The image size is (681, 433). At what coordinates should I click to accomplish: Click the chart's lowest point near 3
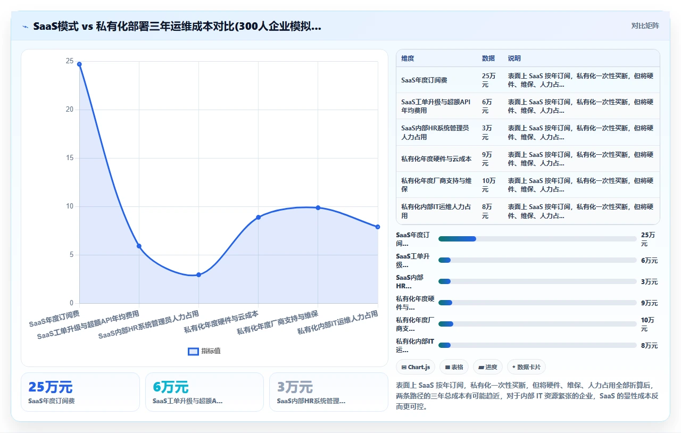pyautogui.click(x=198, y=274)
